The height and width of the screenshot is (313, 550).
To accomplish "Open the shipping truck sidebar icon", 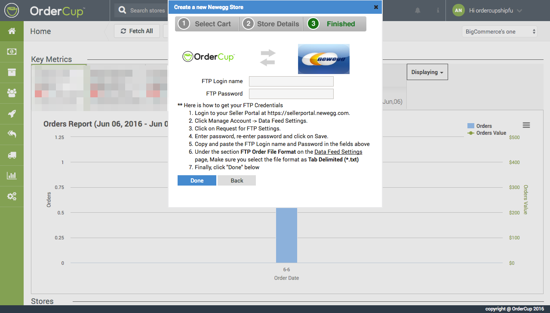I will 12,155.
